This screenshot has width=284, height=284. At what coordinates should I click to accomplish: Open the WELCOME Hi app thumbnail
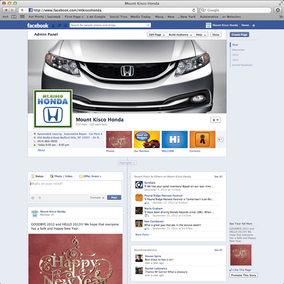tap(175, 140)
